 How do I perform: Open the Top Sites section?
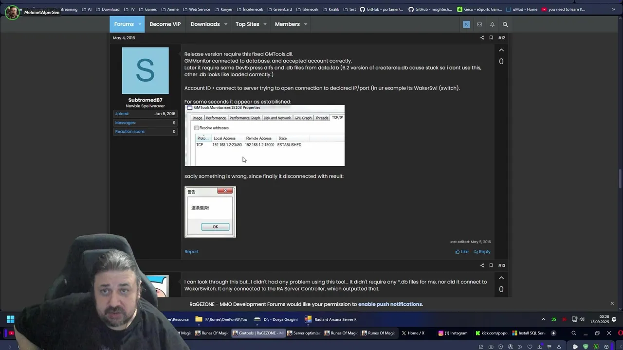pyautogui.click(x=247, y=24)
